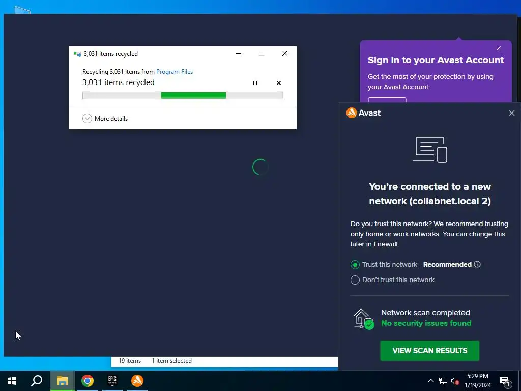Launch Google Chrome from taskbar
The width and height of the screenshot is (521, 391).
[88, 381]
